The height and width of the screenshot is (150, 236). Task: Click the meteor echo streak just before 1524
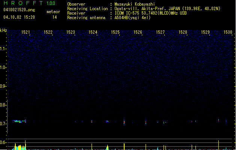(x=92, y=121)
